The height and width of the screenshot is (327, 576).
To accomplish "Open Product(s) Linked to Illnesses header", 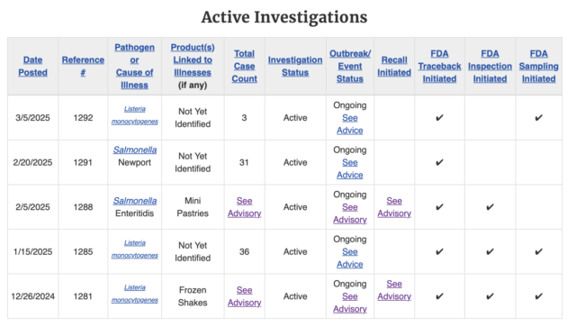I will pyautogui.click(x=193, y=60).
